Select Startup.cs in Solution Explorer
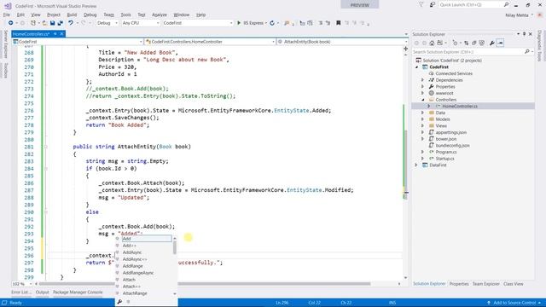This screenshot has width=546, height=307. click(x=444, y=159)
